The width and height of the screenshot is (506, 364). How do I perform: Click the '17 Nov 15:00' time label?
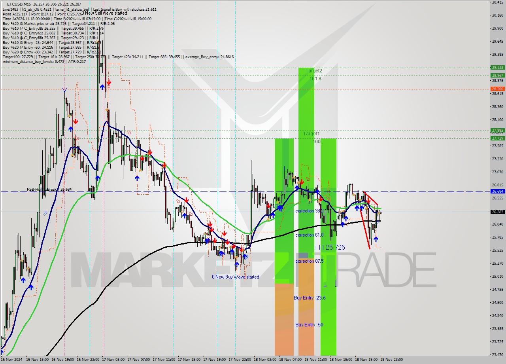[x=189, y=360]
